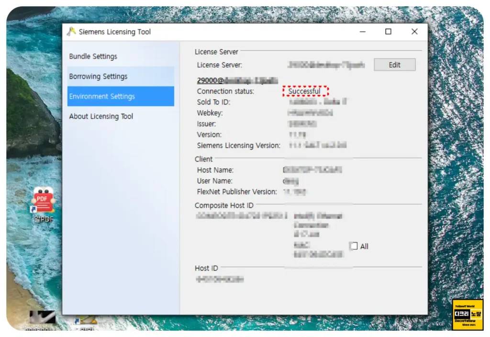Select the Successful connection status text
490x337 pixels.
(304, 91)
